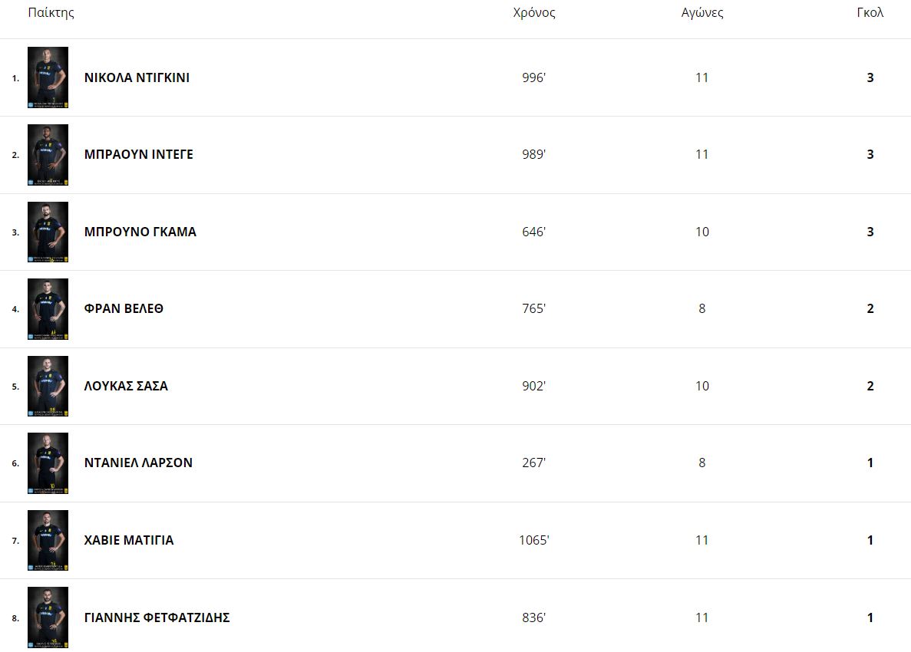Sort table by Χρόνος column

pos(534,13)
